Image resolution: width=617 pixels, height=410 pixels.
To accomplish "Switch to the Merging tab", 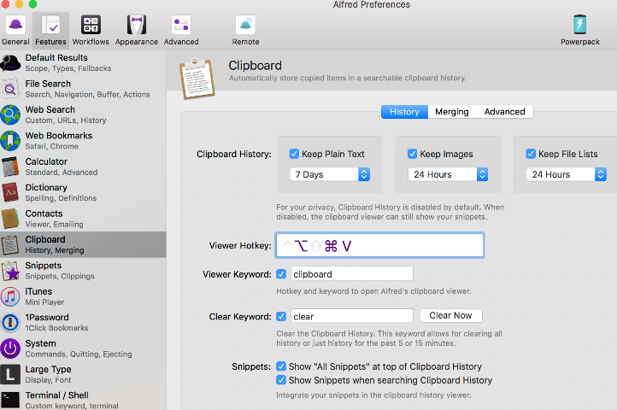I will [x=452, y=112].
